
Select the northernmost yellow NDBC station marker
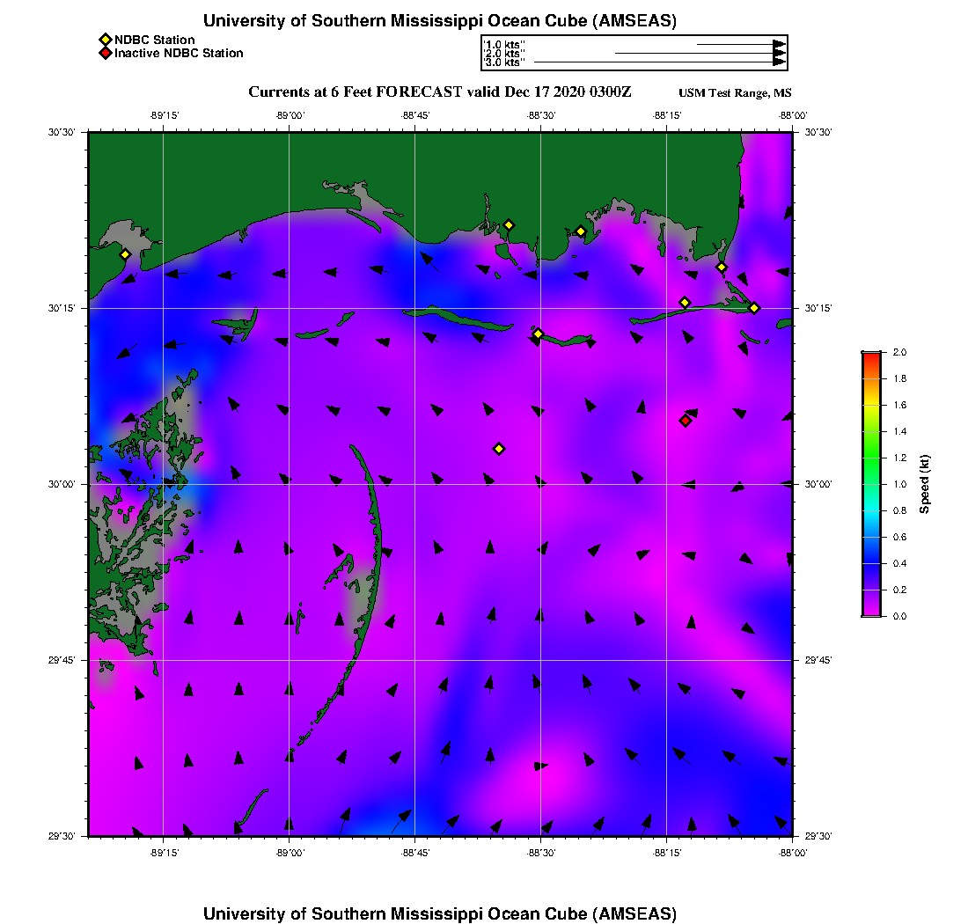point(509,224)
